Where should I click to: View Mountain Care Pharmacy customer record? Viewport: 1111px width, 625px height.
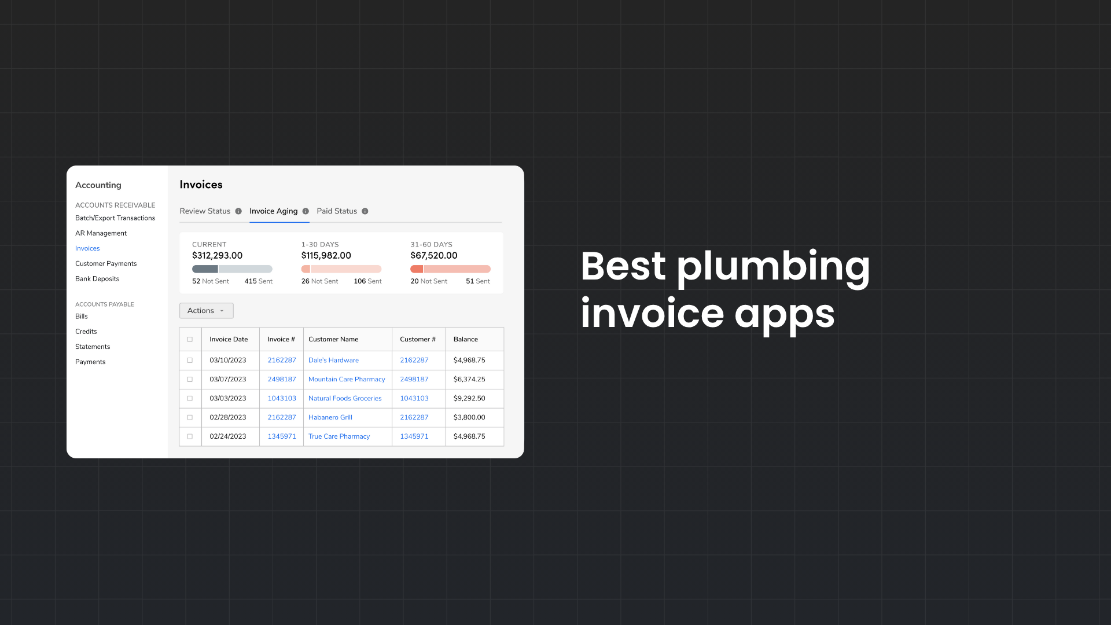click(347, 379)
